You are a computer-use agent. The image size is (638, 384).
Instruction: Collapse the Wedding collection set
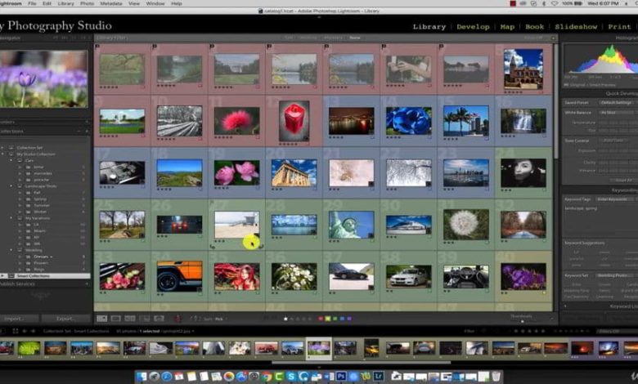tap(11, 250)
